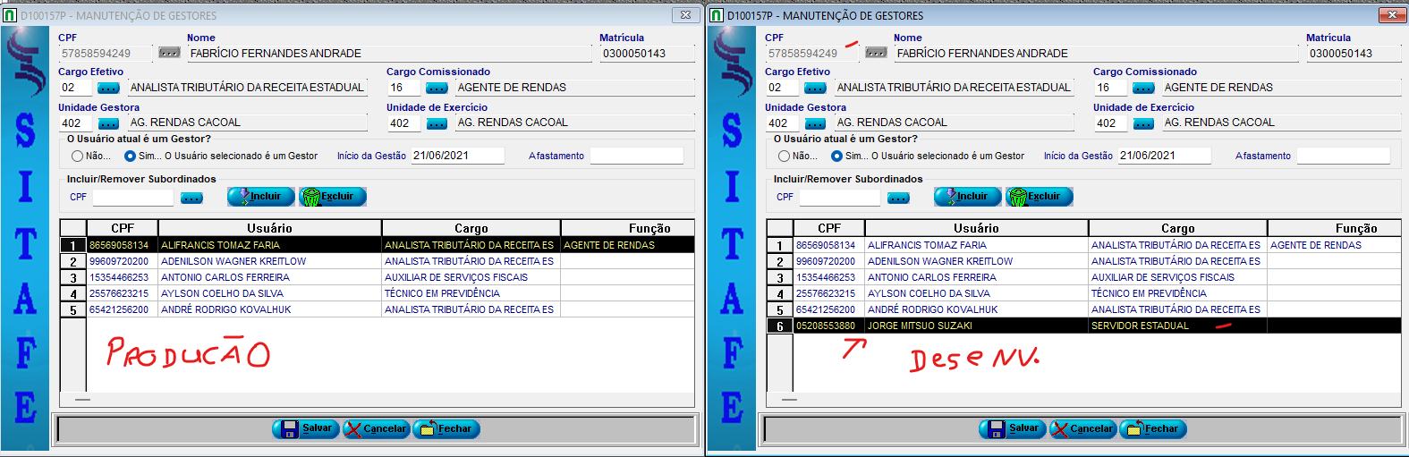
Task: Click the Excluir button in the right window
Action: (1039, 197)
